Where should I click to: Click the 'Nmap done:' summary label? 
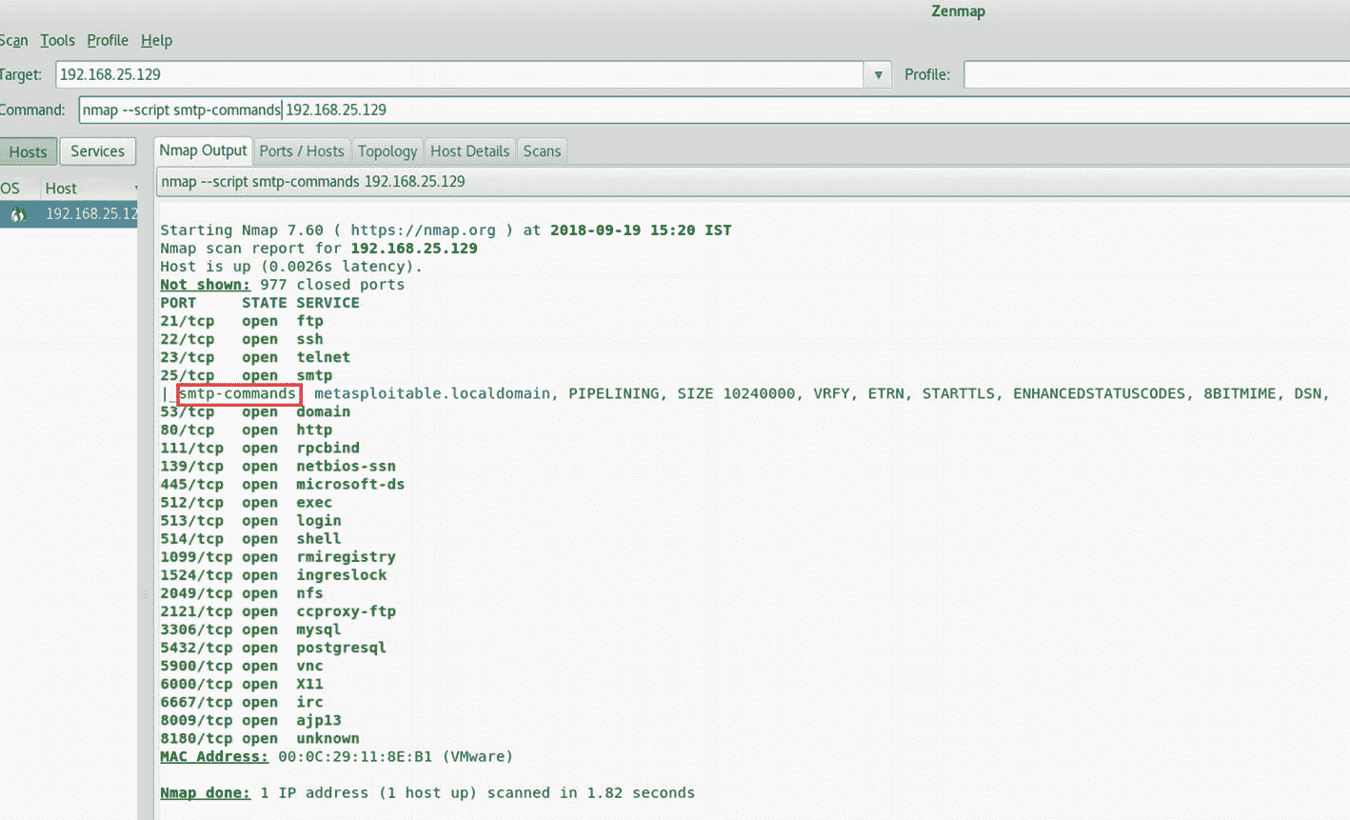pyautogui.click(x=205, y=792)
